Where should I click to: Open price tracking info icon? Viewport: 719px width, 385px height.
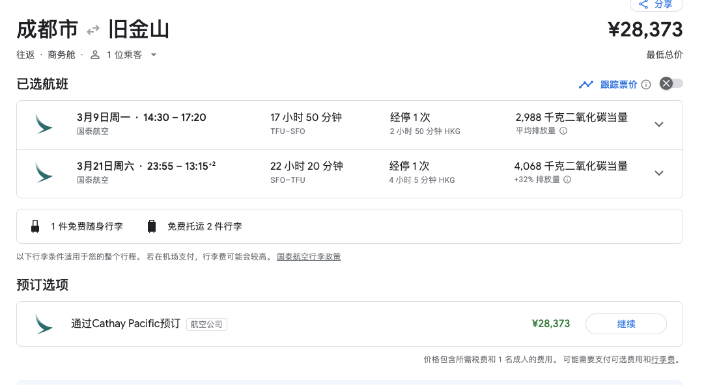[646, 85]
